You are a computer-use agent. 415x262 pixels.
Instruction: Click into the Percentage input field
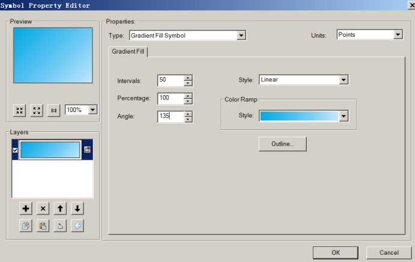[x=171, y=98]
